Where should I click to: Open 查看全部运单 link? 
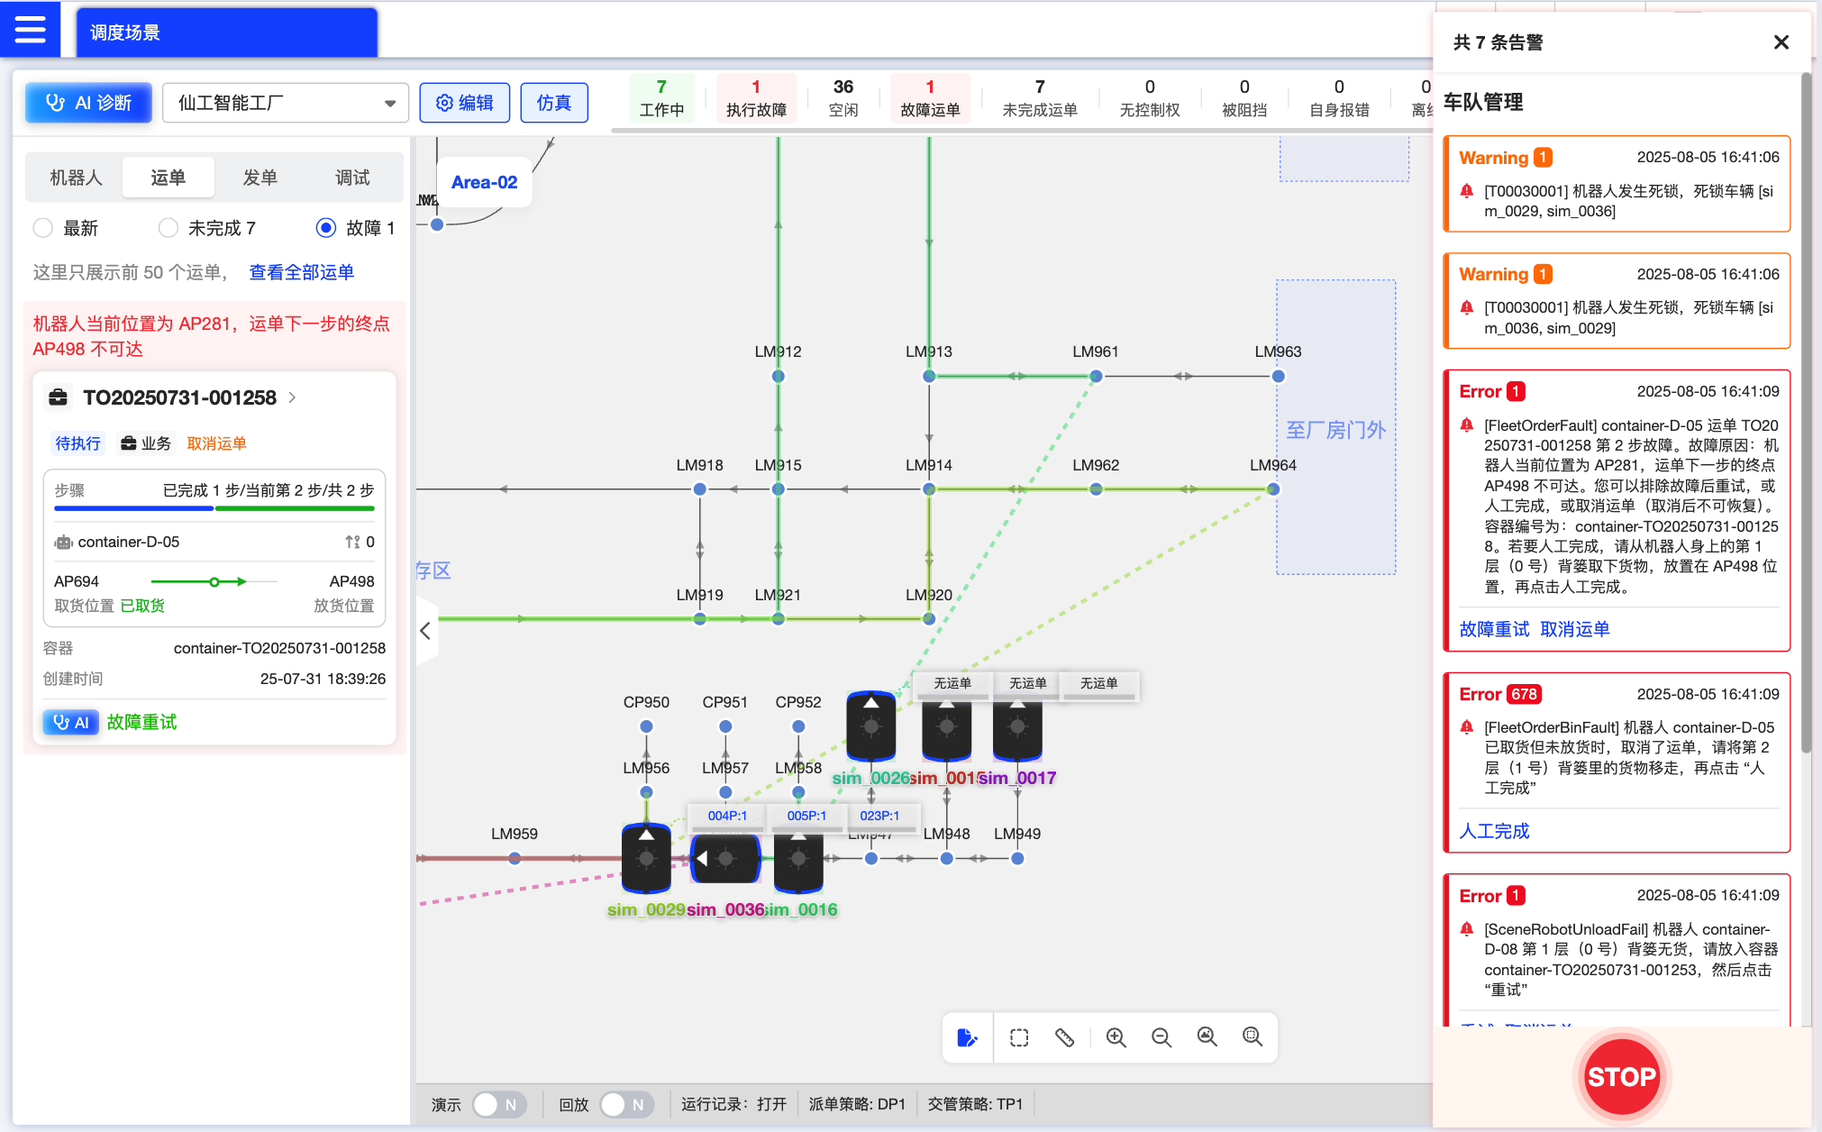(x=301, y=272)
